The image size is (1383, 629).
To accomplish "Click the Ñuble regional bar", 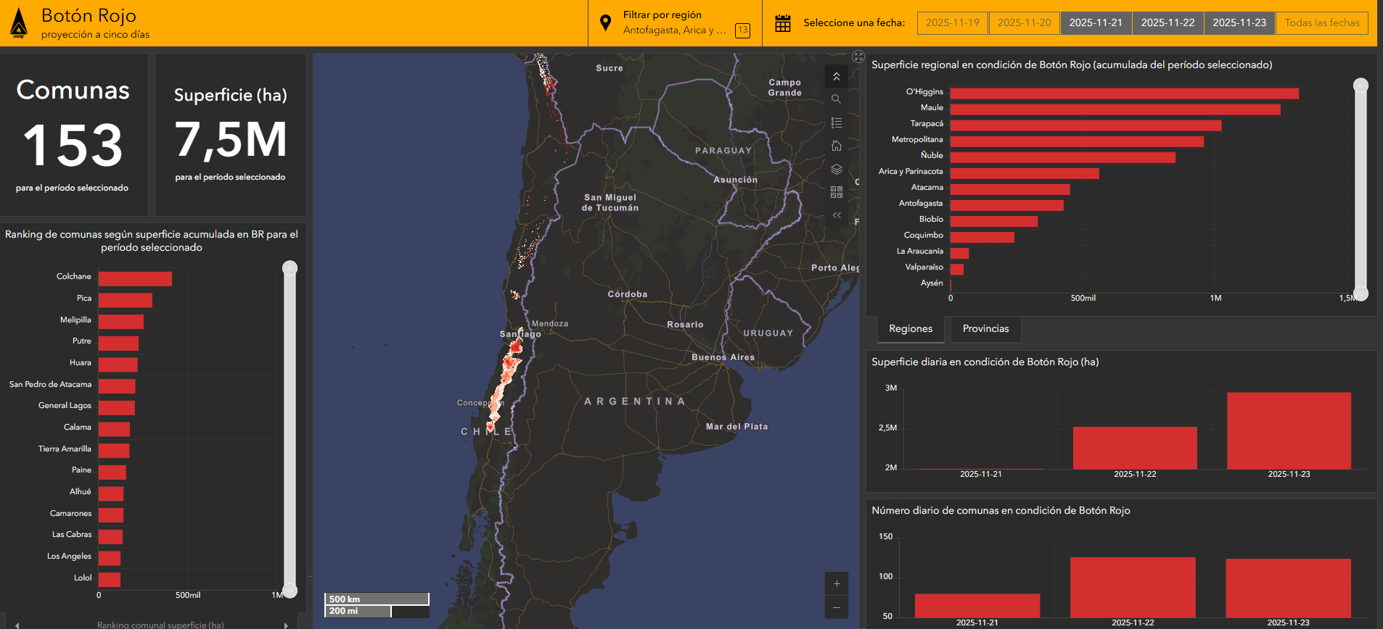I will (x=1063, y=157).
